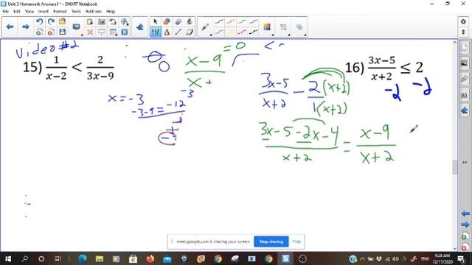Image resolution: width=472 pixels, height=265 pixels.
Task: Open File Explorer from taskbar
Action: click(x=100, y=258)
